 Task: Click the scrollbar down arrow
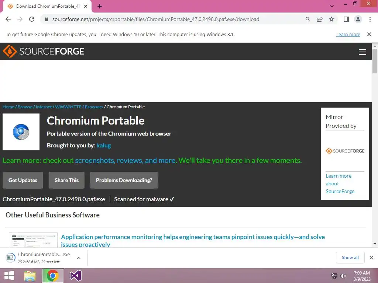375,244
